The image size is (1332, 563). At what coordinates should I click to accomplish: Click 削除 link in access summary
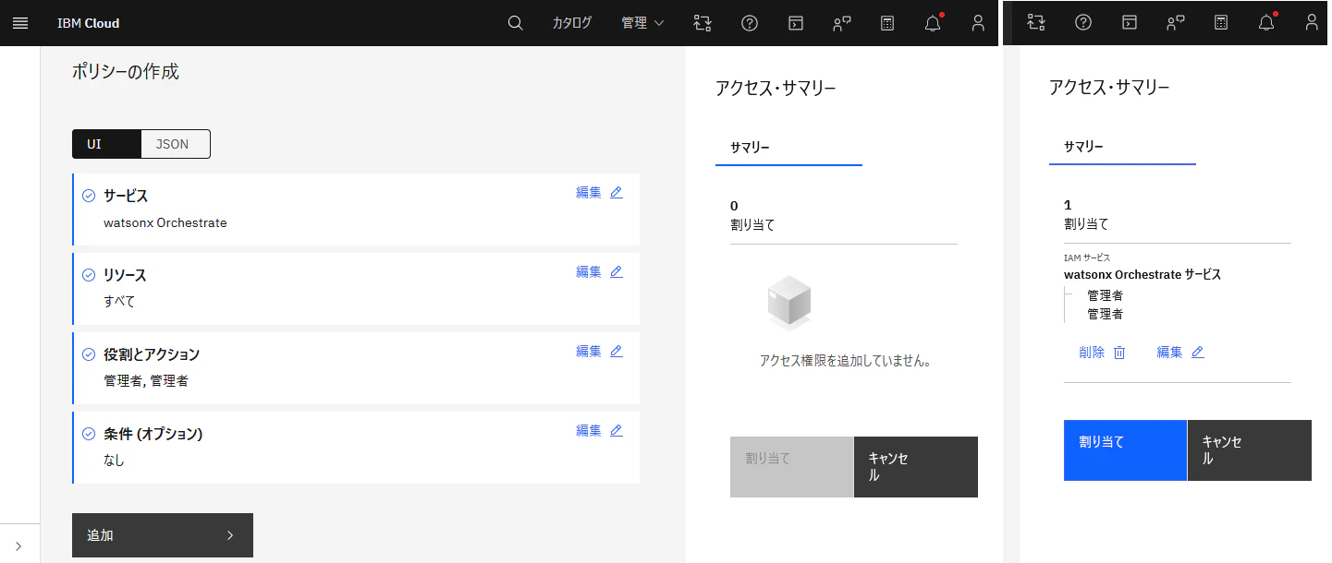coord(1092,352)
